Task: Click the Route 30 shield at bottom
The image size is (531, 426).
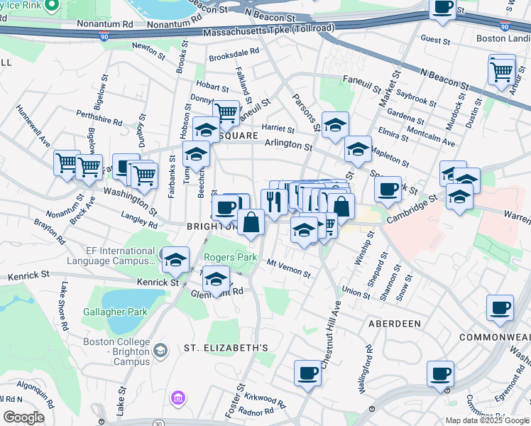Action: pos(158,423)
